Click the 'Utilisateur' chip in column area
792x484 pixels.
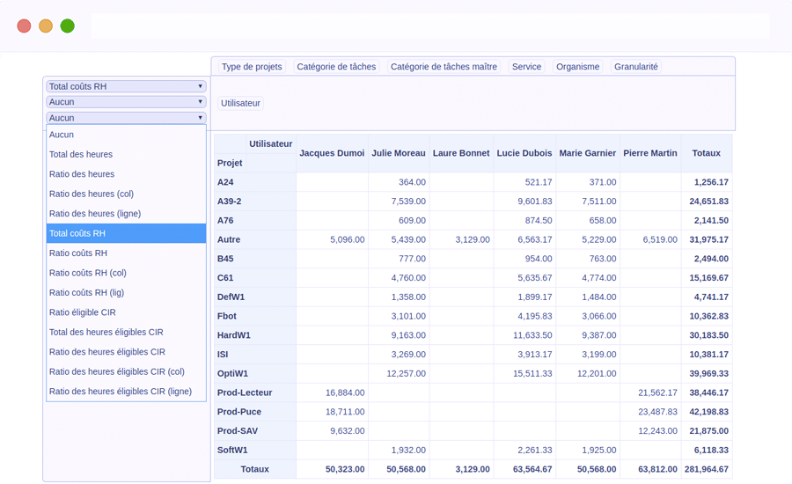240,103
